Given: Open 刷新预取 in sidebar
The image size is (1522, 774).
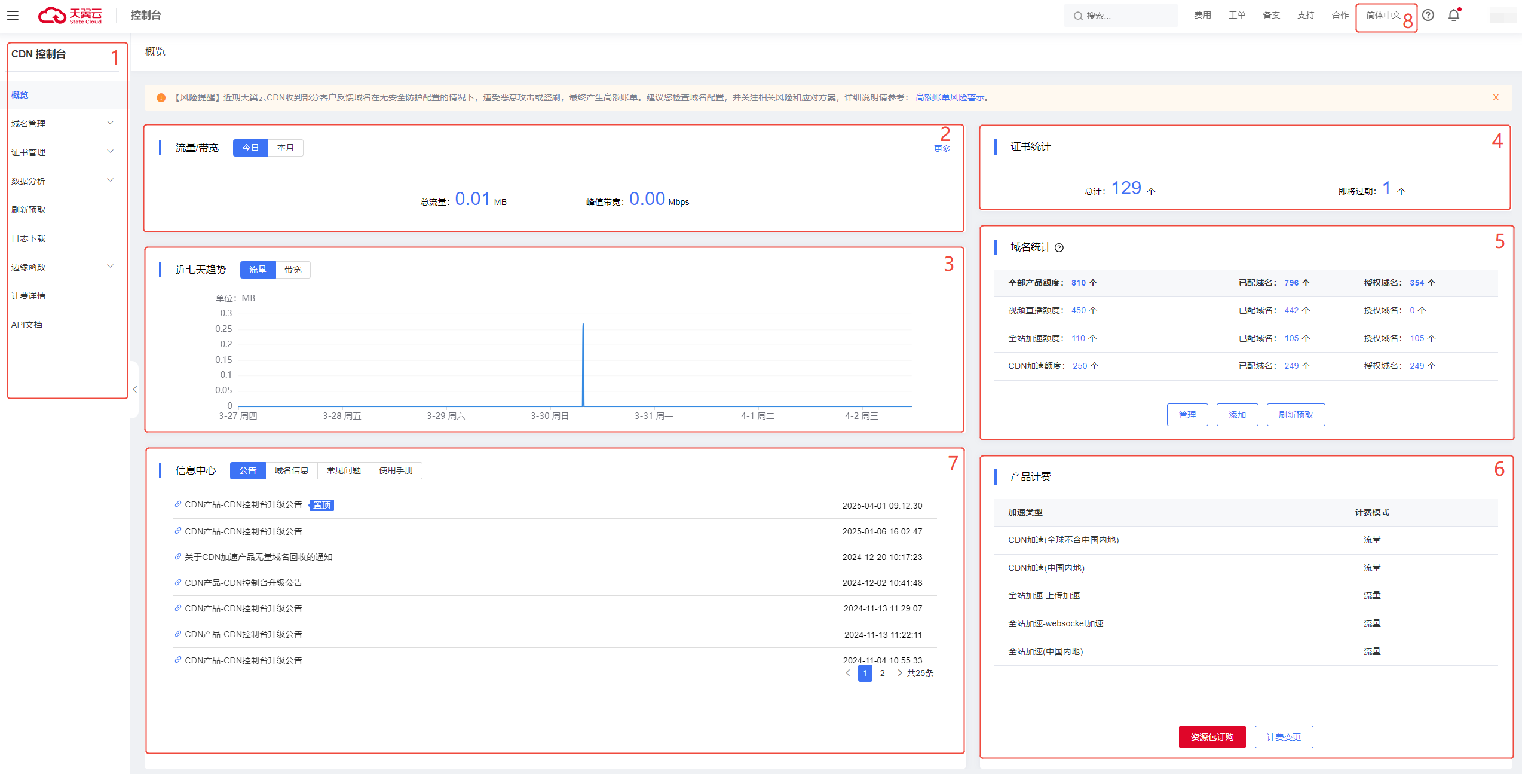Looking at the screenshot, I should click(28, 210).
